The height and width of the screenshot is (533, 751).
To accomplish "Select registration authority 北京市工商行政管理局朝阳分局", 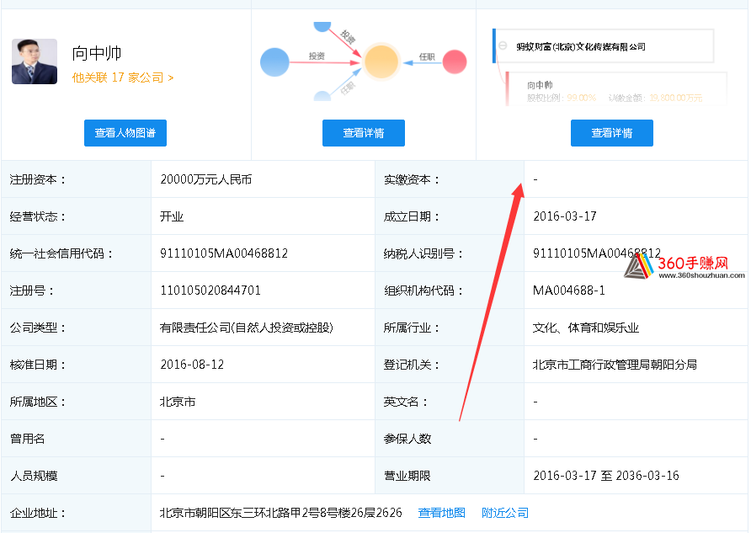I will pyautogui.click(x=615, y=365).
